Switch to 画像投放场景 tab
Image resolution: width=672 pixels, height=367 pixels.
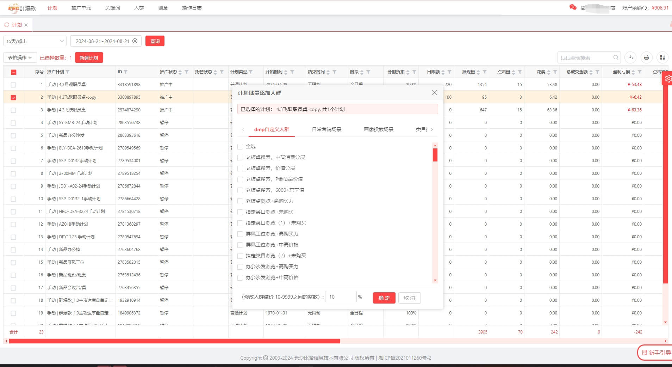[x=379, y=129]
